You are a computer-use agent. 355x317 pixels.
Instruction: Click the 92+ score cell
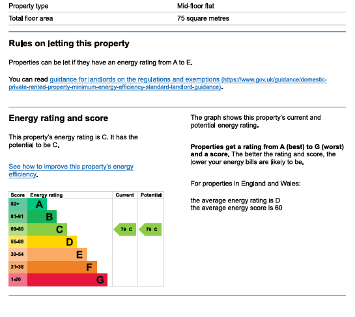18,204
